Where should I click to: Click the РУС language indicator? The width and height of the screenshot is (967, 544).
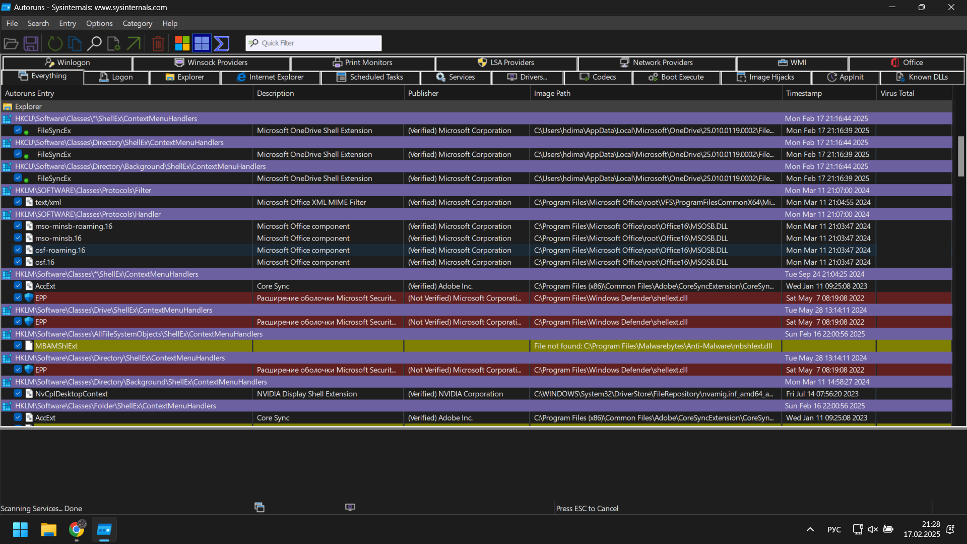[834, 529]
